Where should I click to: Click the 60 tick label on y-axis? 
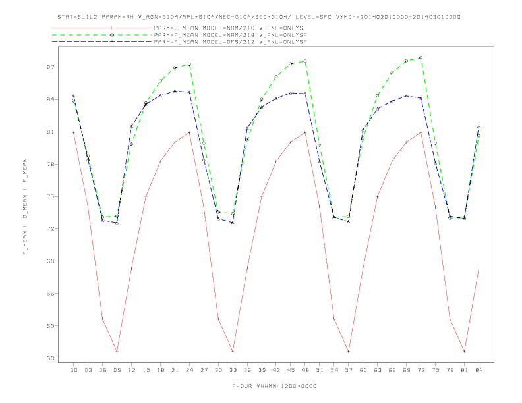(x=50, y=358)
